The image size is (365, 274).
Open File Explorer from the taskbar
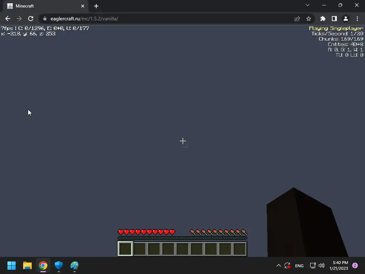click(x=27, y=265)
